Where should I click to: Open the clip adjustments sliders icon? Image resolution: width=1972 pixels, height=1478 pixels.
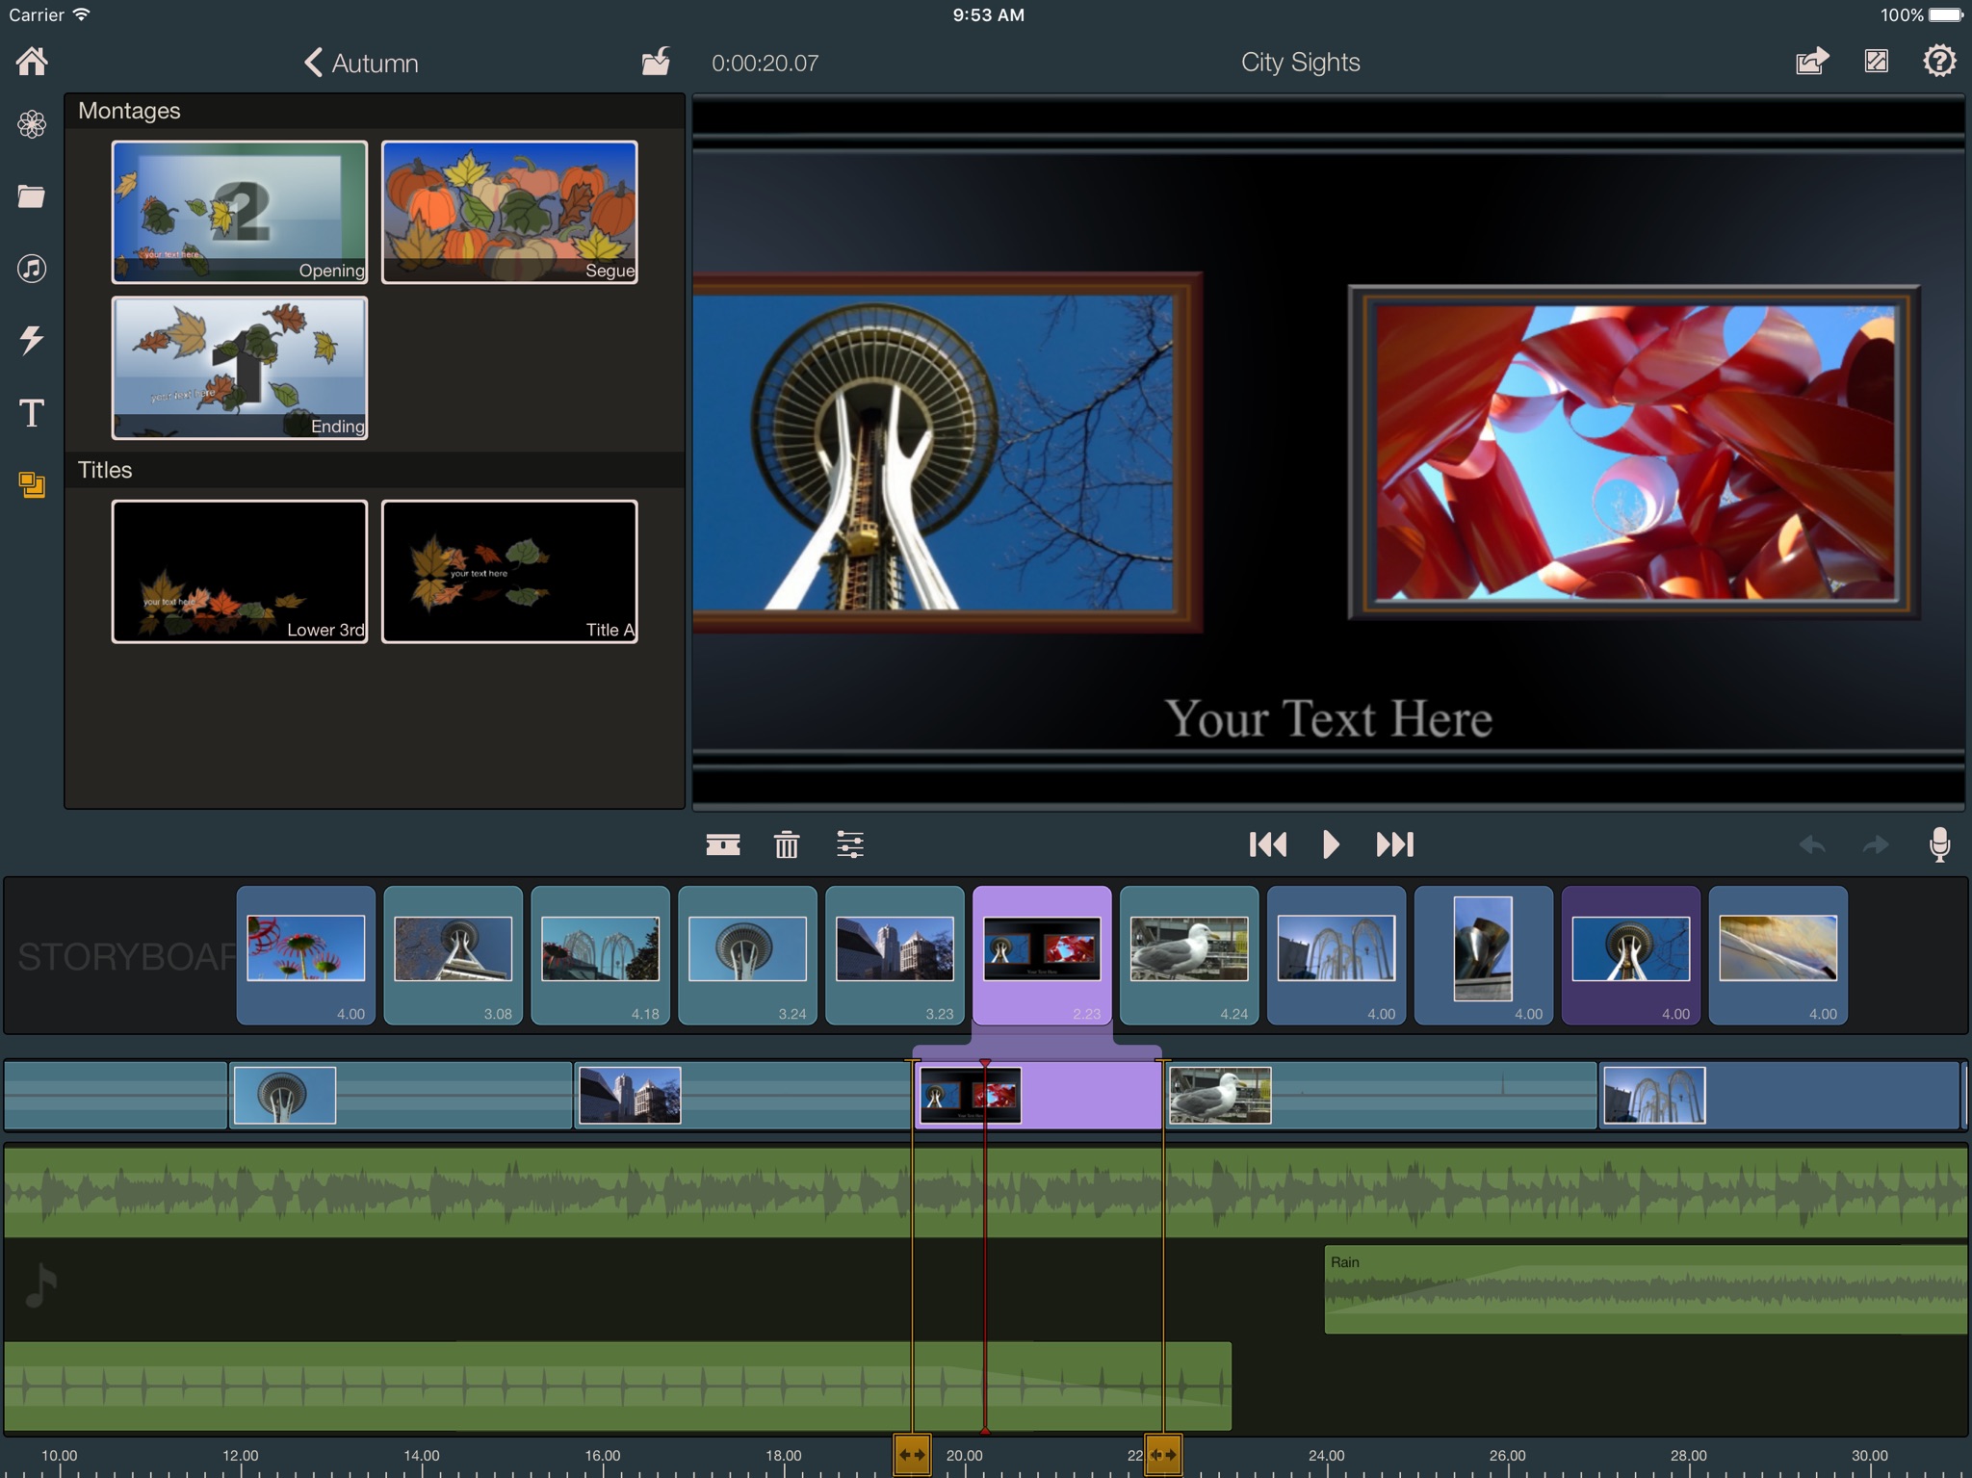(850, 844)
